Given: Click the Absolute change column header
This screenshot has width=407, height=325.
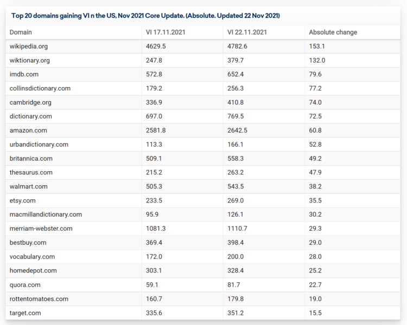Looking at the screenshot, I should point(333,32).
